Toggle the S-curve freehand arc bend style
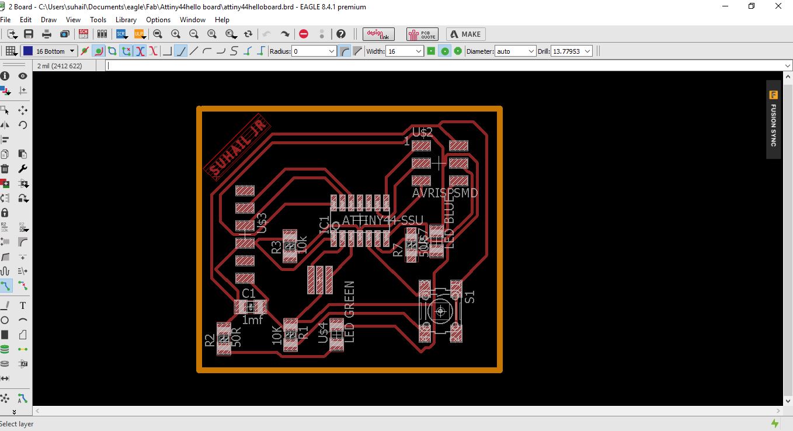 (x=234, y=51)
